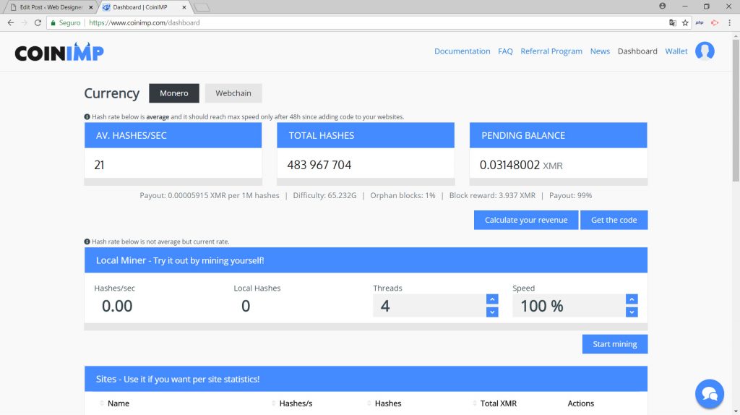Click the CoinIMP logo
The width and height of the screenshot is (740, 415).
coord(59,52)
